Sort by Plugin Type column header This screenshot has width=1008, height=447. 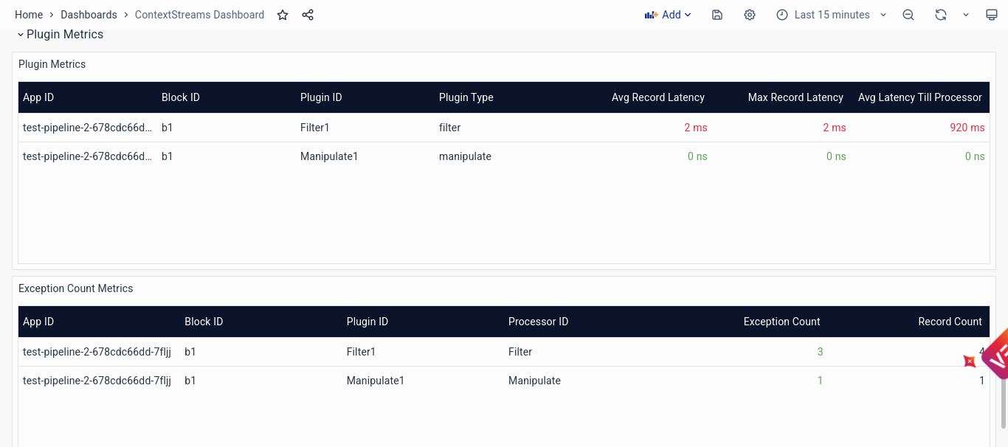coord(466,97)
